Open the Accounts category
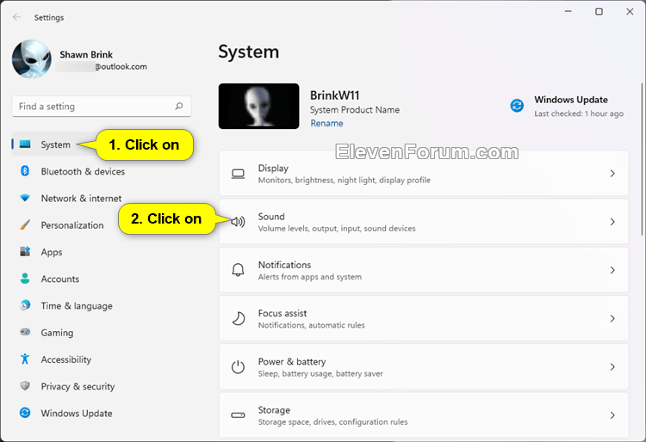646x442 pixels. 59,279
